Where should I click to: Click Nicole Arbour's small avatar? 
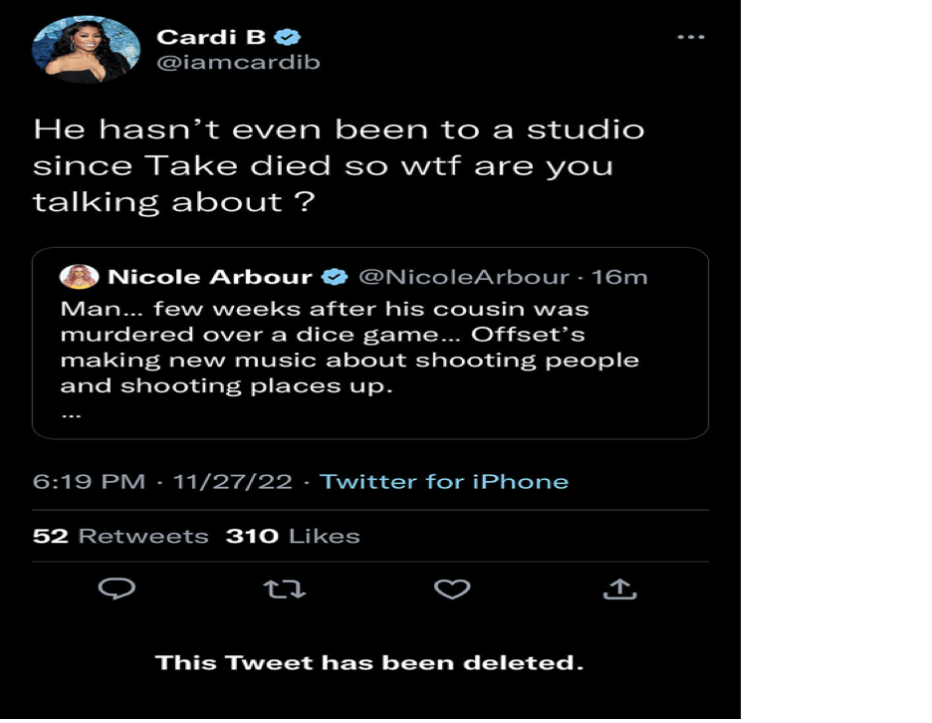[79, 277]
